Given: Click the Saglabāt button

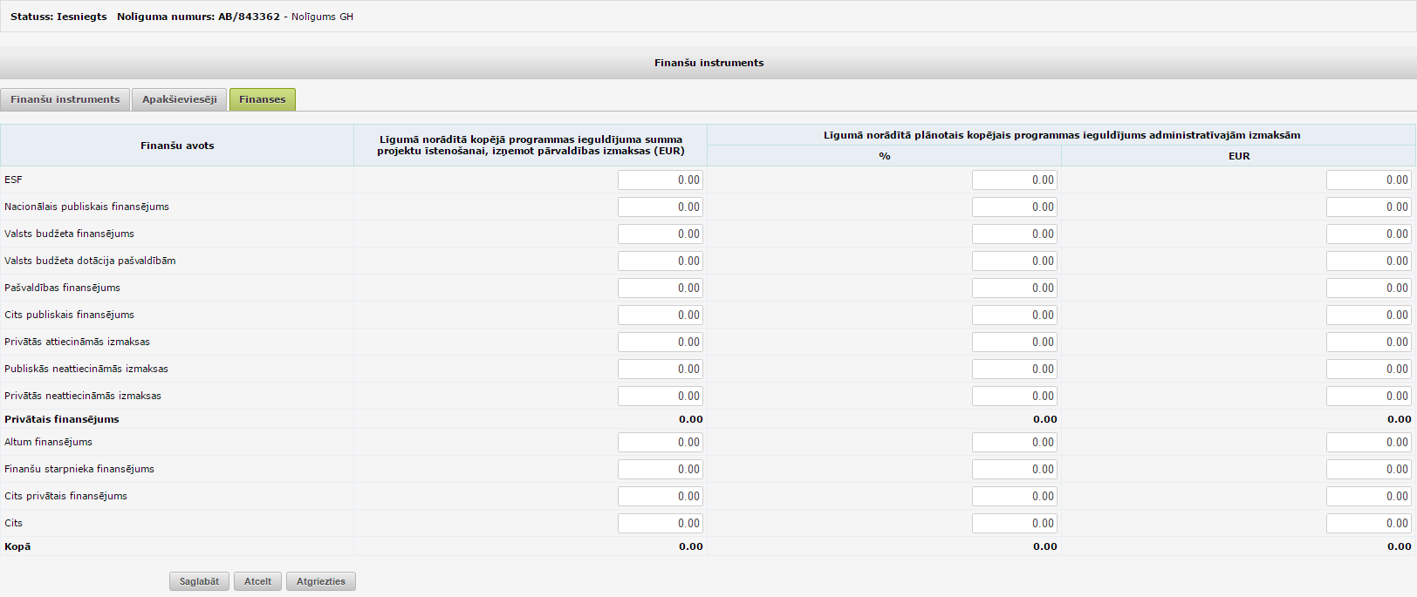Looking at the screenshot, I should click(x=199, y=581).
